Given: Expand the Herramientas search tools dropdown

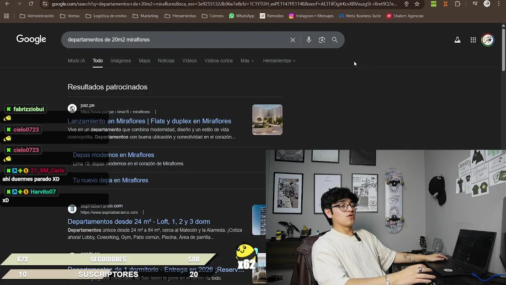Looking at the screenshot, I should tap(279, 61).
